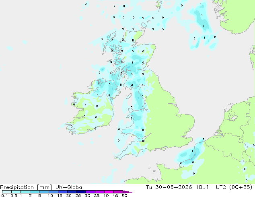Viewport: 255px width, 197px height.
Task: Click the map value '2' in southwest Scotland
Action: click(x=132, y=85)
